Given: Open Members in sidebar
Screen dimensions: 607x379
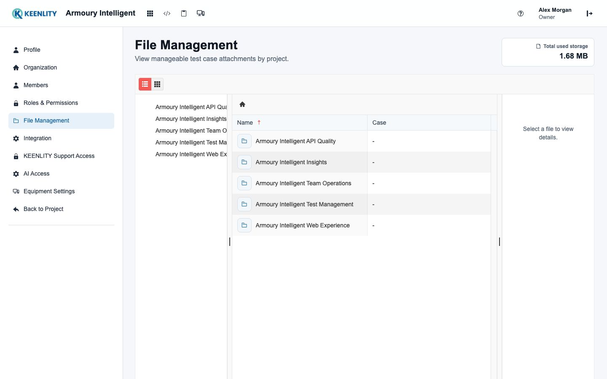Looking at the screenshot, I should 61,85.
